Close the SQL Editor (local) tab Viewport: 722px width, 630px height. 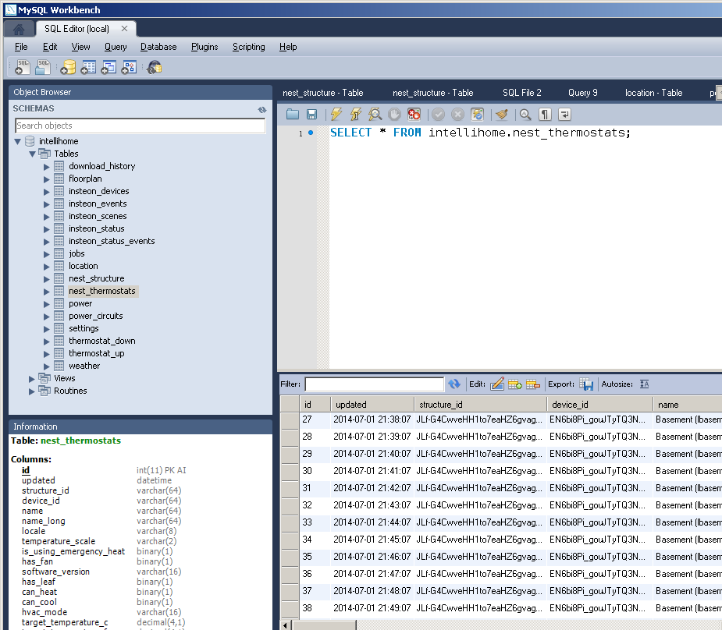tap(124, 29)
